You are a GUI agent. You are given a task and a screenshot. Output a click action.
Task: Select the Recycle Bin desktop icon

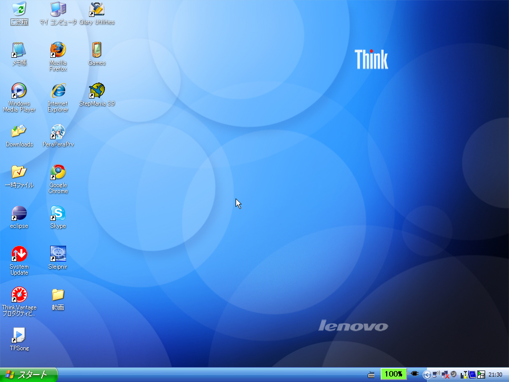(19, 13)
